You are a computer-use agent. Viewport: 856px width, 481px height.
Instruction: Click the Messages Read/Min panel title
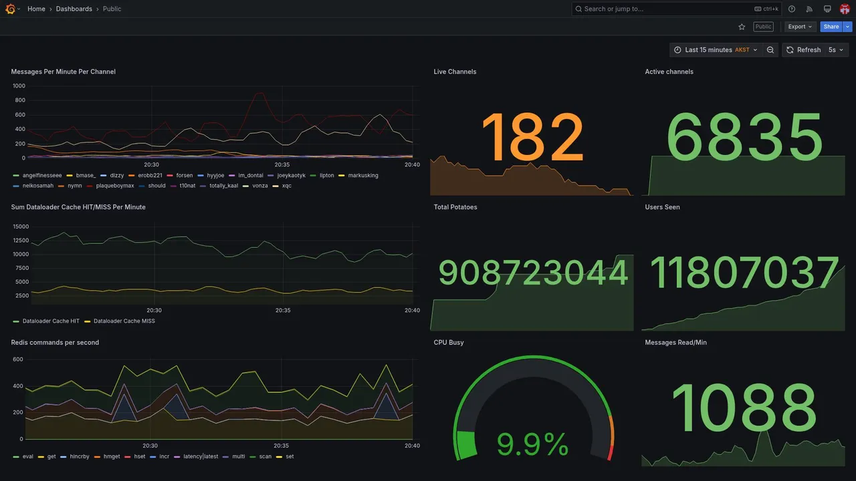[676, 343]
